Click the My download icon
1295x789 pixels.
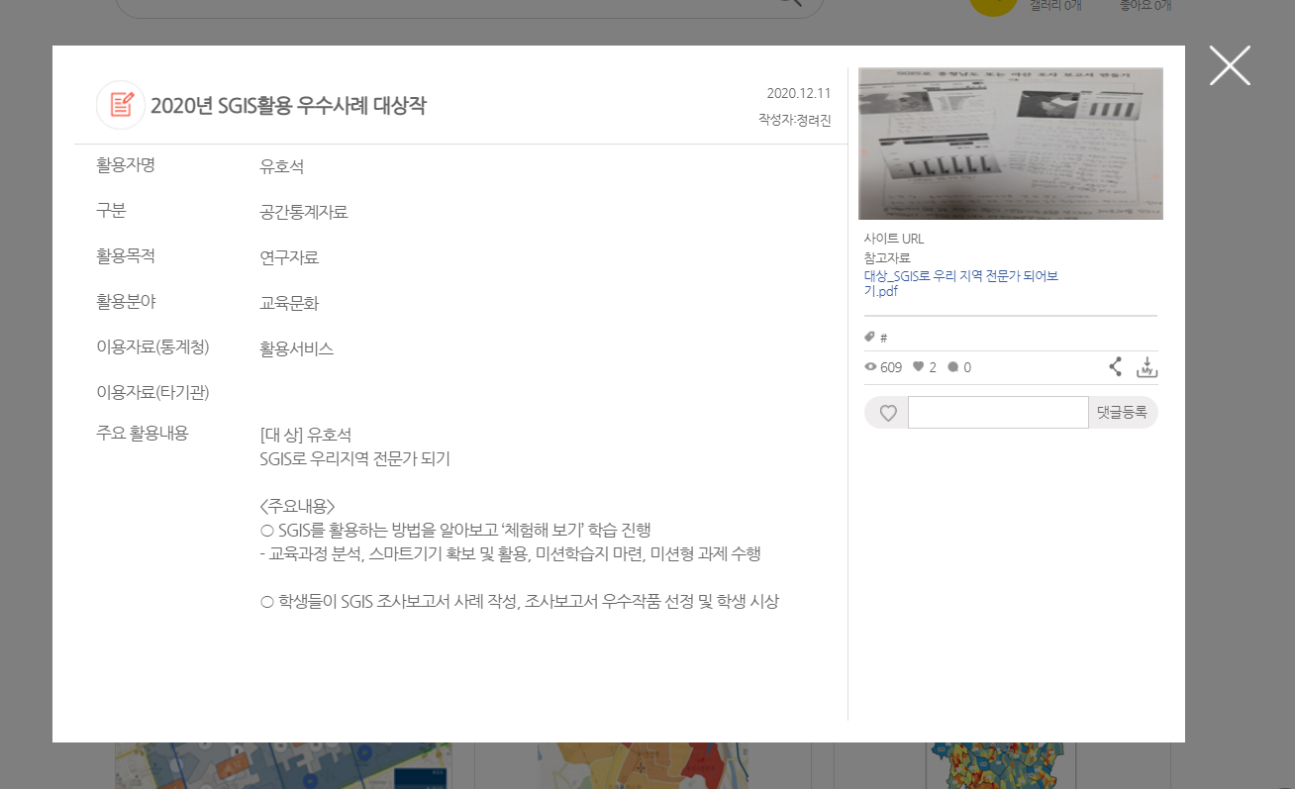(x=1146, y=367)
